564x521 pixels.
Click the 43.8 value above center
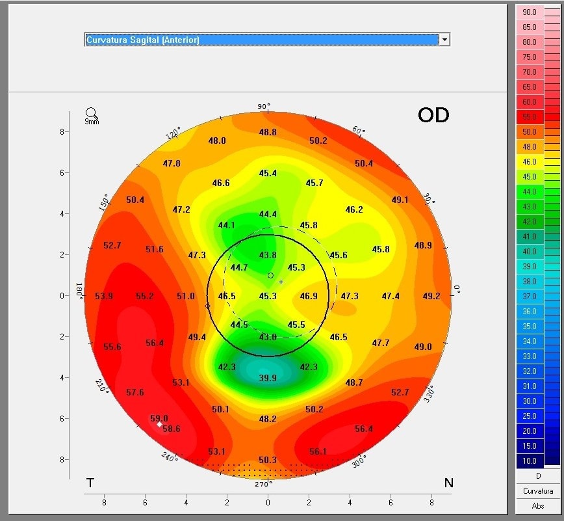point(268,255)
